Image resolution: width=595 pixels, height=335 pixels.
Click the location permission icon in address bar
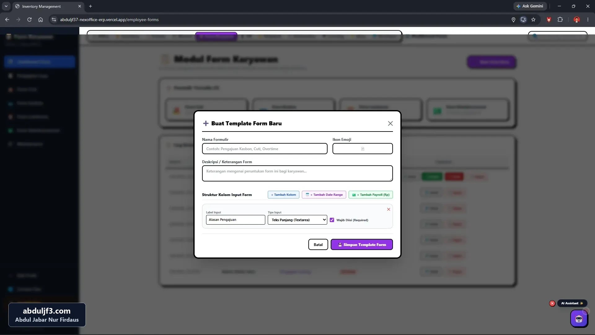coord(513,20)
